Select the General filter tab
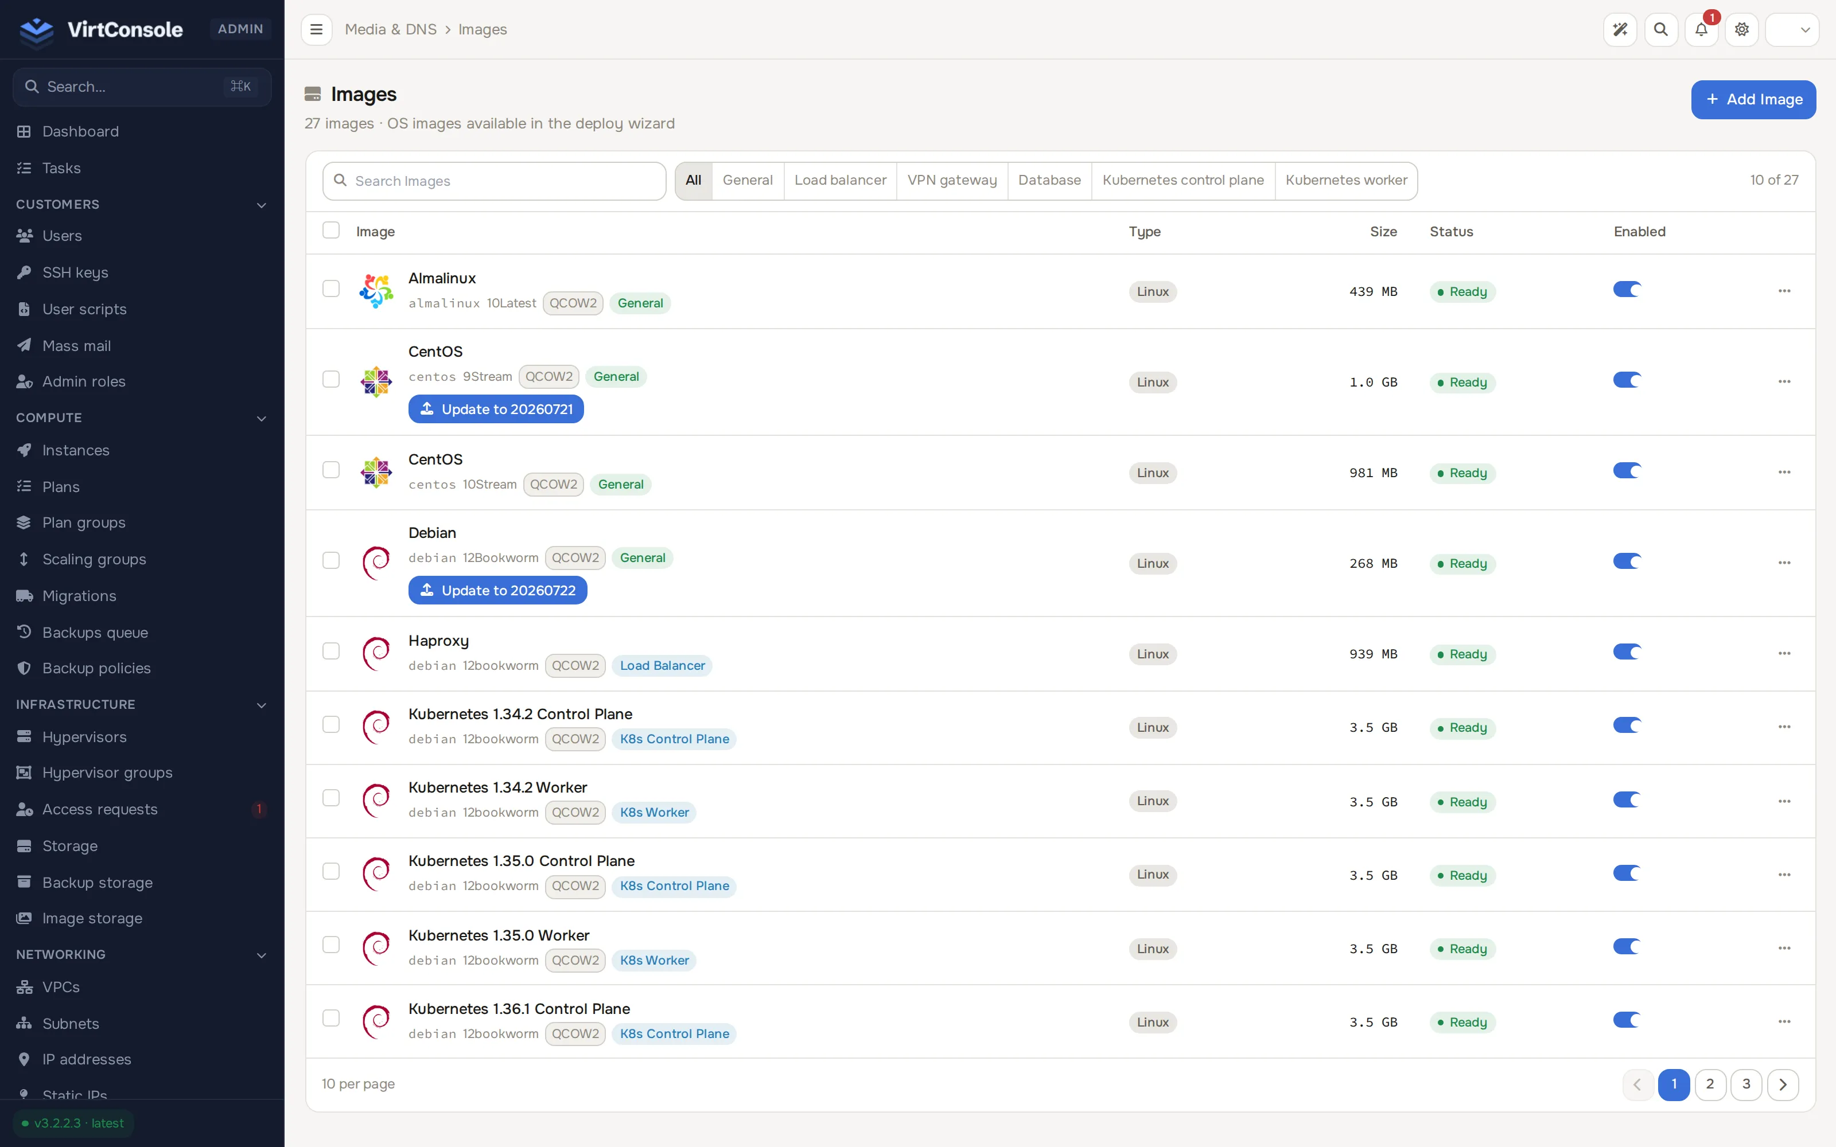1836x1147 pixels. [747, 181]
